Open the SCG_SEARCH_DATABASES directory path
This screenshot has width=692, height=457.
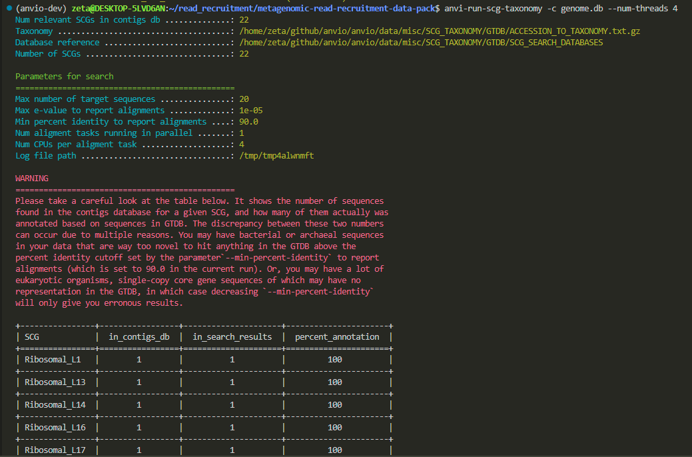click(421, 43)
